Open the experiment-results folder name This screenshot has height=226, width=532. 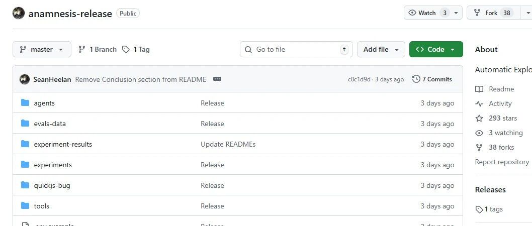[x=63, y=144]
